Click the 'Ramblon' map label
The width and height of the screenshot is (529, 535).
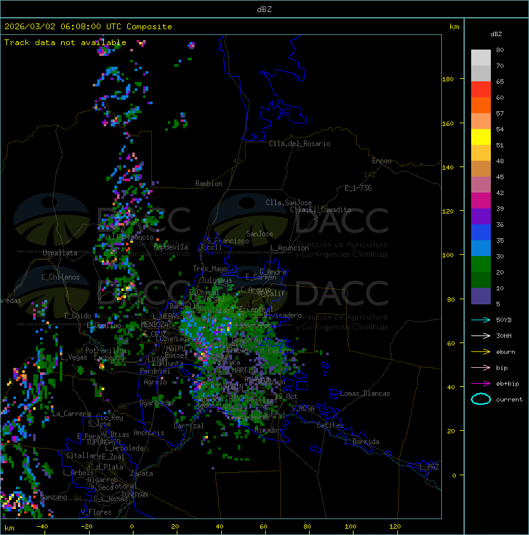209,184
